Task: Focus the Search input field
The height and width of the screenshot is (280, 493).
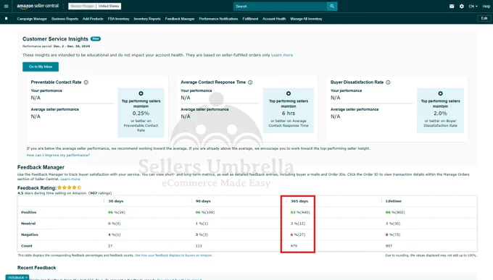Action: click(x=280, y=7)
